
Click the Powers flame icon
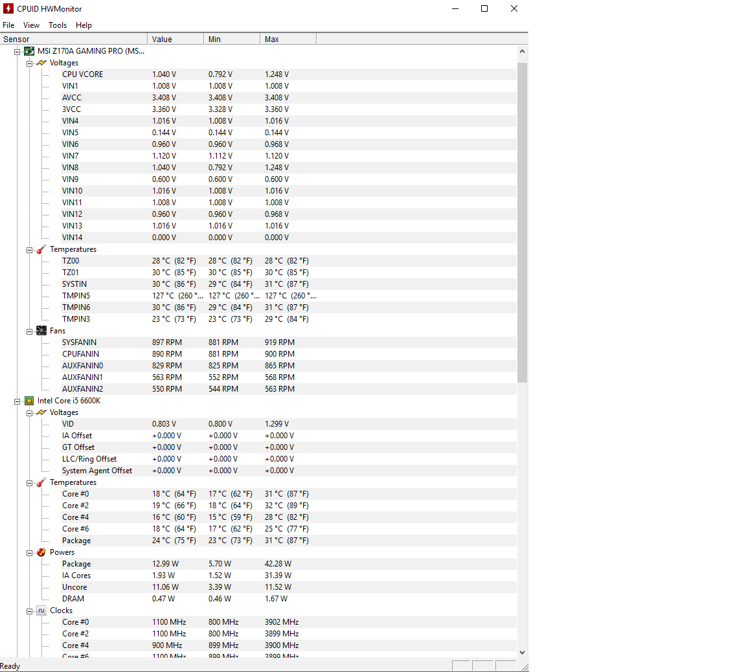coord(41,552)
